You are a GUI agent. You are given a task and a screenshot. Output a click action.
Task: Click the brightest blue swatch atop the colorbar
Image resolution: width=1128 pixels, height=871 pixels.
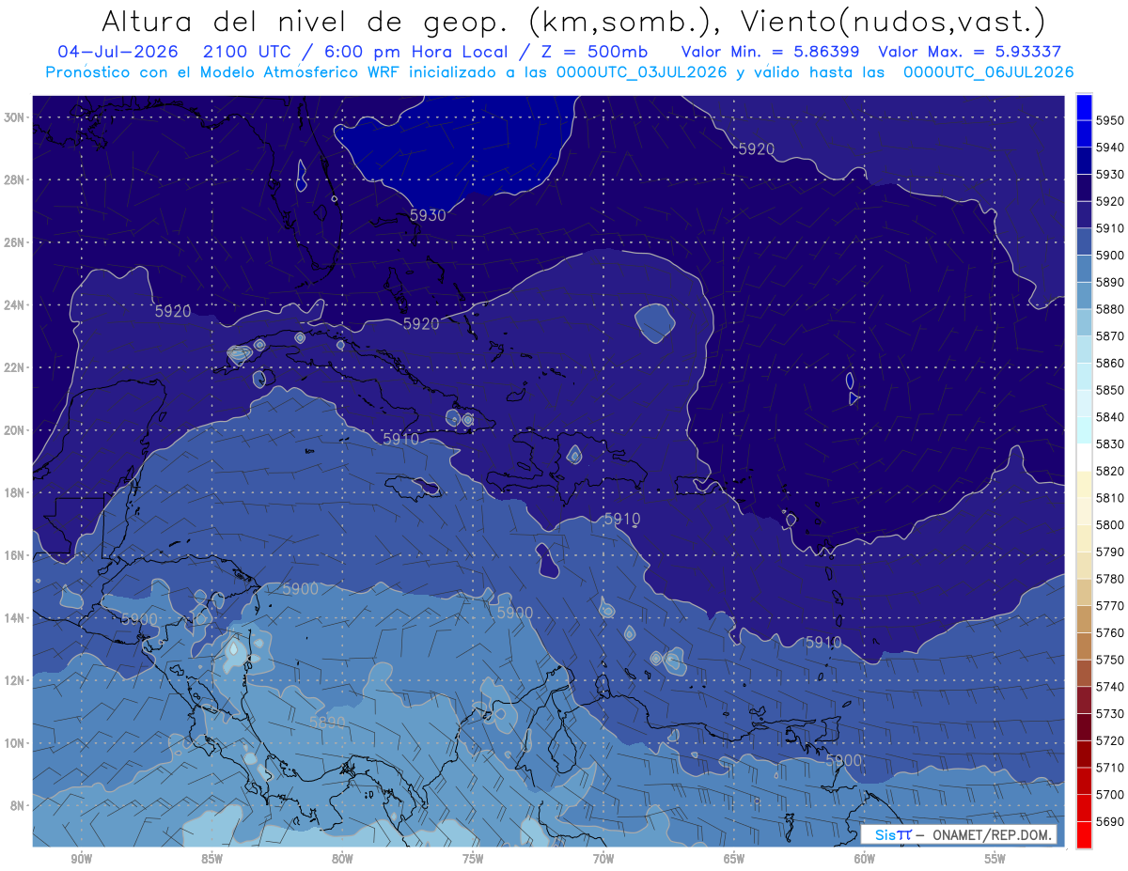pyautogui.click(x=1084, y=107)
